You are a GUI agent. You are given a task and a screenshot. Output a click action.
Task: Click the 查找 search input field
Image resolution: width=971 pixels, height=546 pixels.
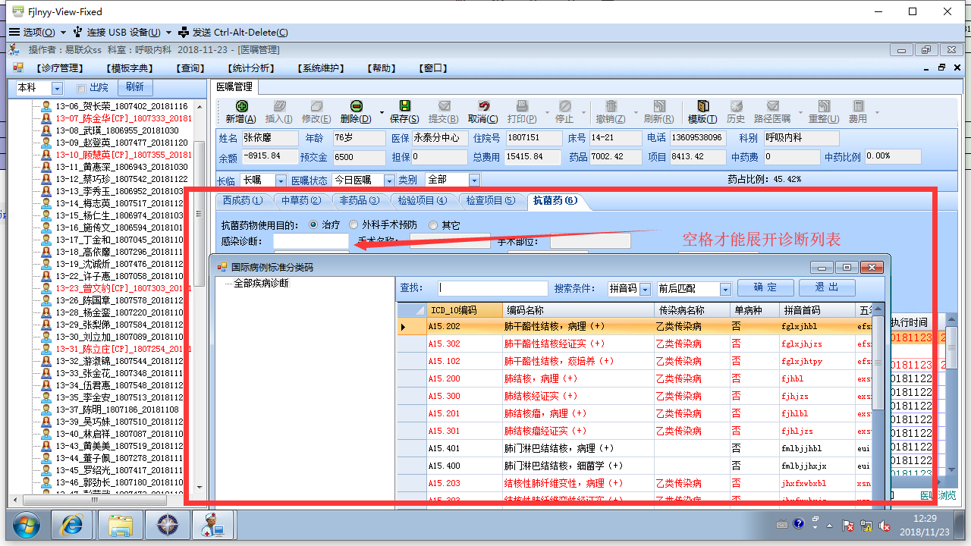tap(493, 289)
